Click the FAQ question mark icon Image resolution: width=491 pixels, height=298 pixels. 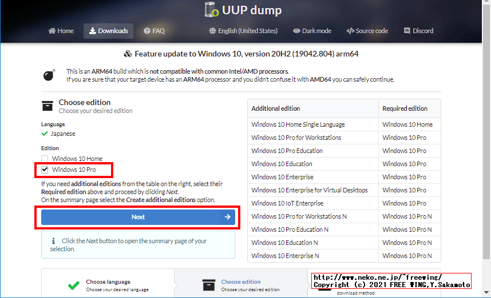pos(147,31)
